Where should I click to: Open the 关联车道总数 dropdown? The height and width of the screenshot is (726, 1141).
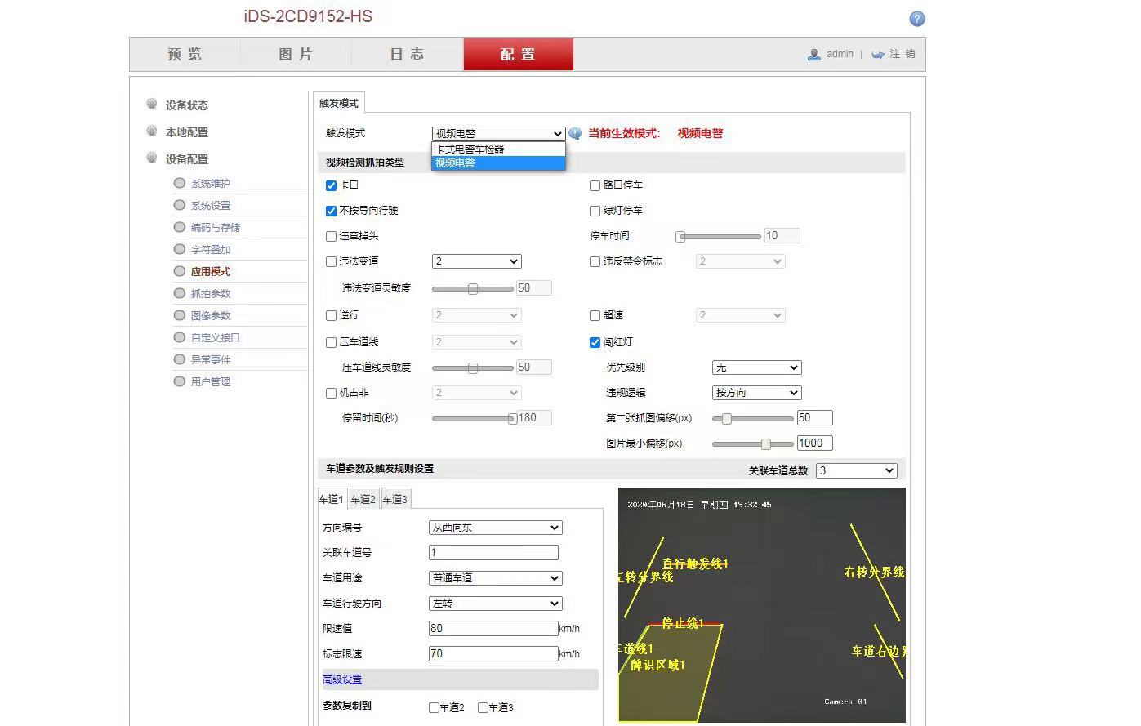tap(857, 470)
